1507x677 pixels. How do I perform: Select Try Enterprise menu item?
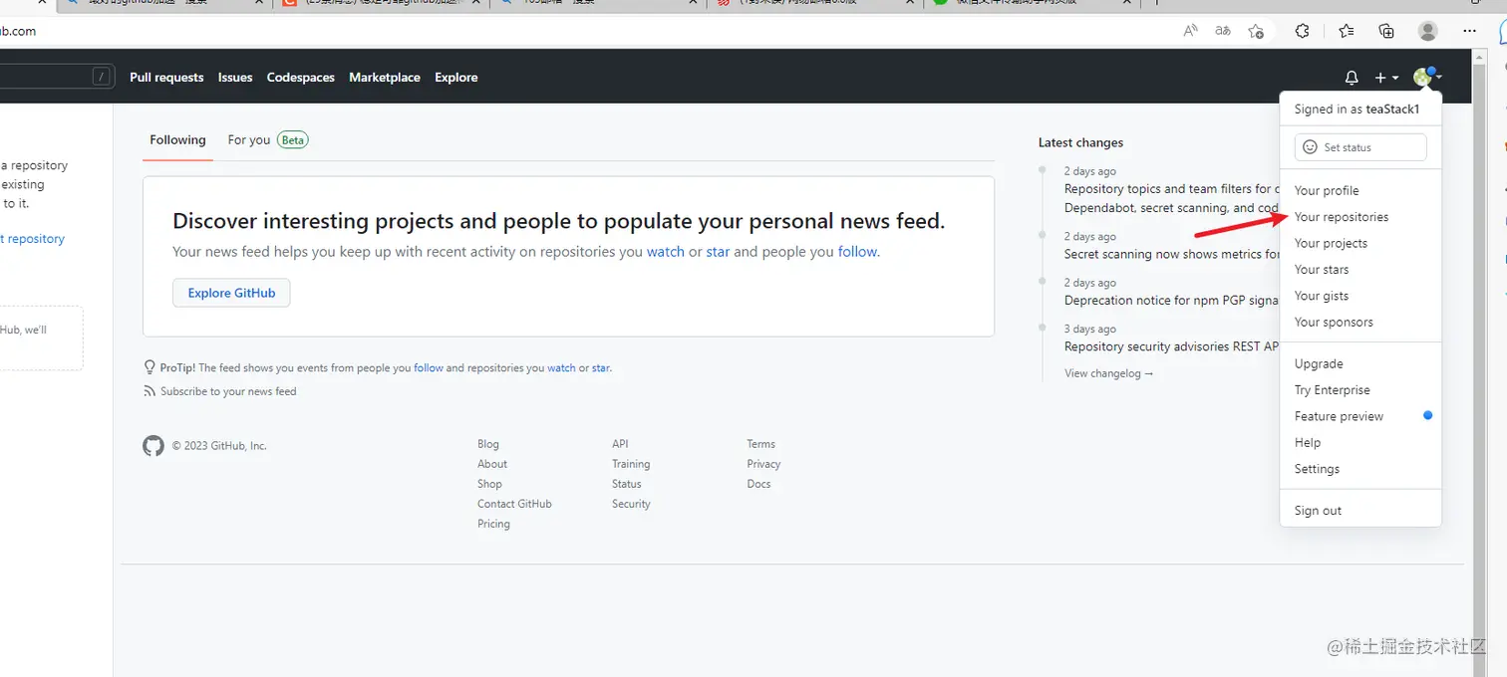pos(1360,390)
